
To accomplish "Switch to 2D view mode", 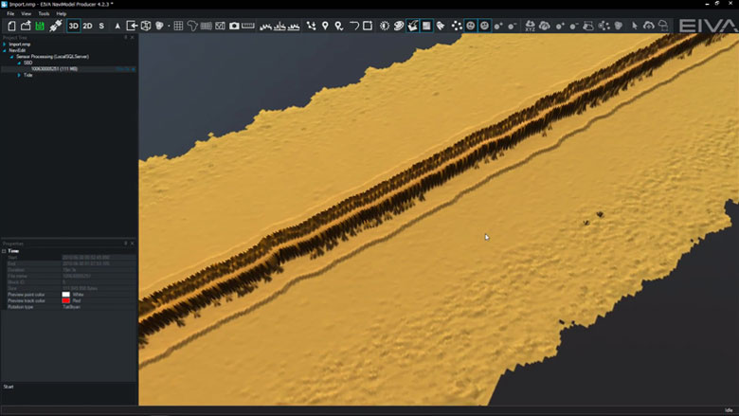I will [88, 26].
